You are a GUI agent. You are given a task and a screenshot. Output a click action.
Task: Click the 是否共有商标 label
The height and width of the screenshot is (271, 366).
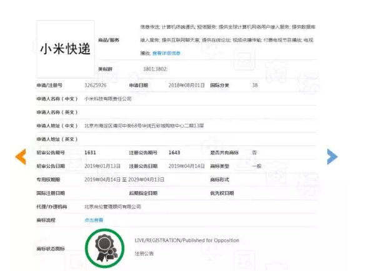(224, 152)
